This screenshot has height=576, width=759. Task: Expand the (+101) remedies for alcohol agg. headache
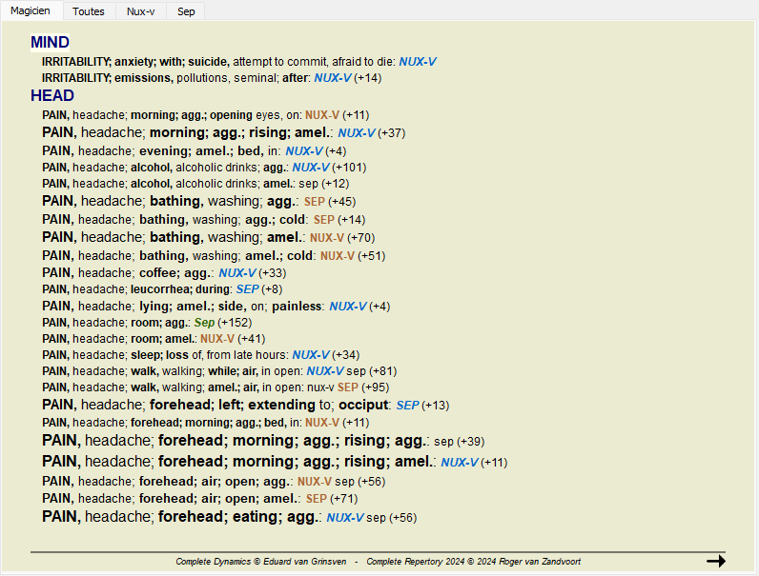pos(348,168)
